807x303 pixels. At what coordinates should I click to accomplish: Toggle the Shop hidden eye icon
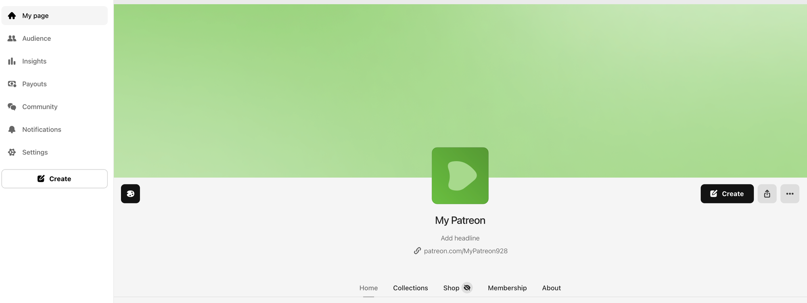[467, 288]
